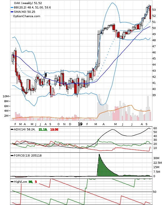Image resolution: width=164 pixels, height=205 pixels.
Task: Click the bold 19 year marker
Action: (80, 124)
